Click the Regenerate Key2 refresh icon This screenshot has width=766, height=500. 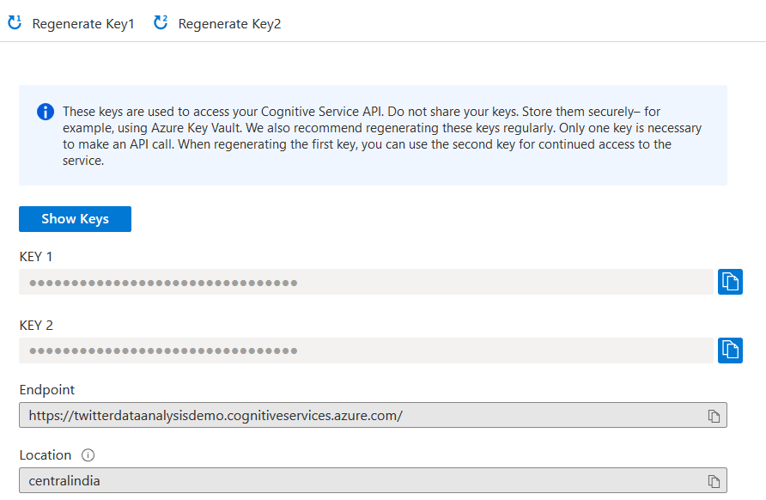tap(161, 23)
